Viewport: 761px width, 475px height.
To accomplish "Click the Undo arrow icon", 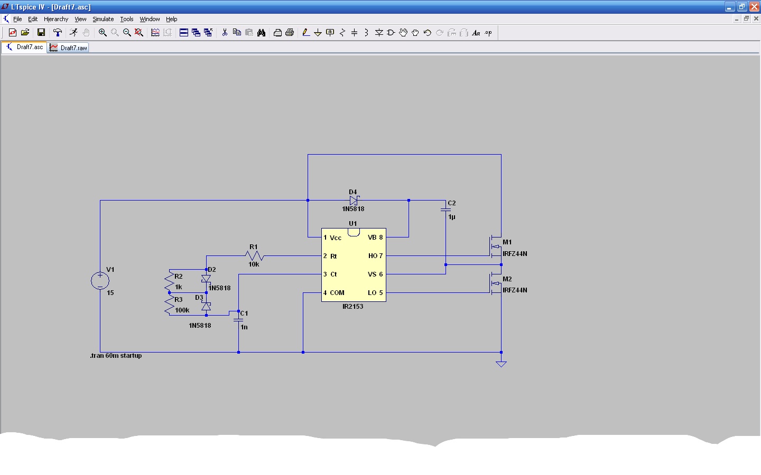I will pos(428,33).
